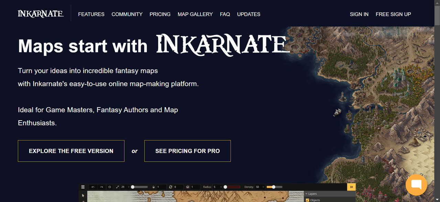Open the FAQ page
The image size is (440, 202).
(x=225, y=14)
